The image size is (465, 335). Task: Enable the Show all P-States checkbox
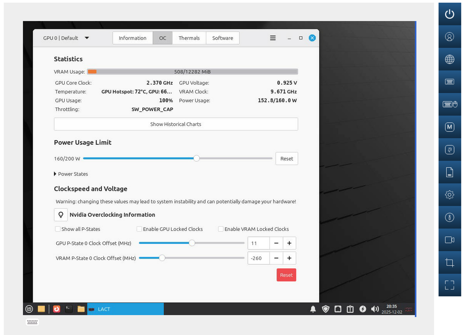pos(58,229)
